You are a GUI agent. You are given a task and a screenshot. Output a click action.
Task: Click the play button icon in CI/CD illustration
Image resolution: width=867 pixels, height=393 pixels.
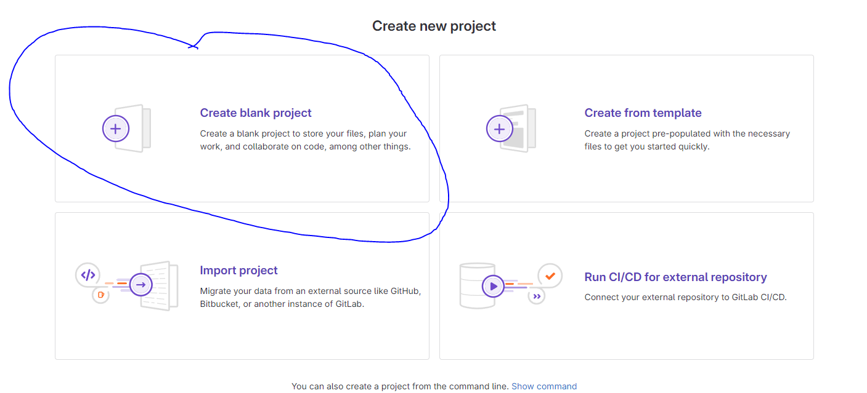[493, 285]
